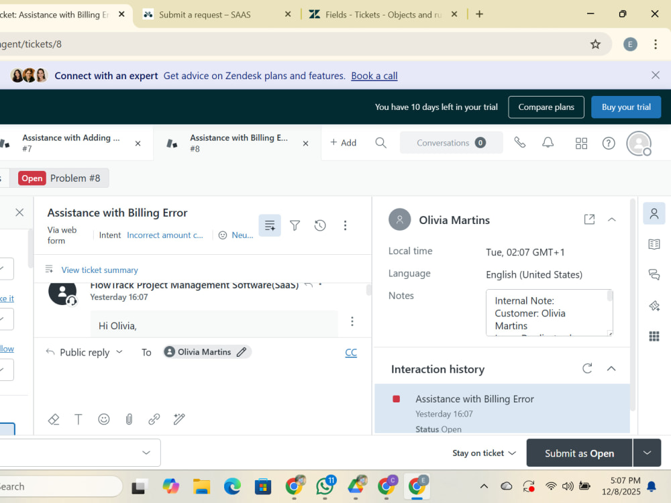Expand the submit status options arrow
This screenshot has width=671, height=503.
tap(647, 453)
